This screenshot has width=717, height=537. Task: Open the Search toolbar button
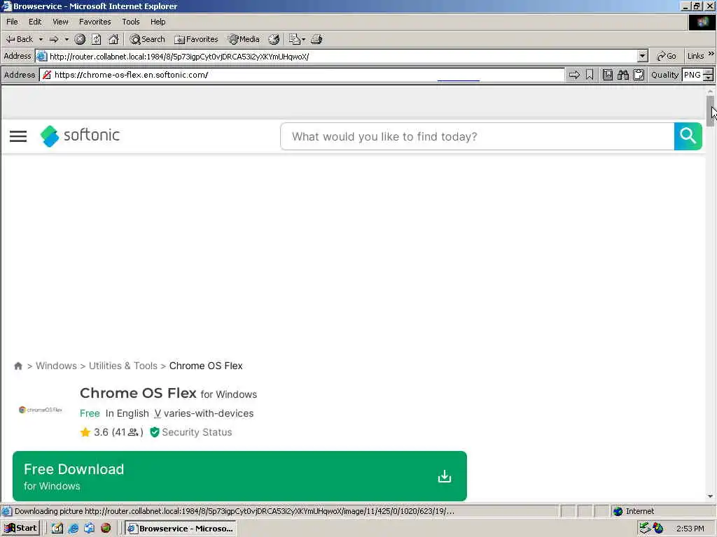click(x=147, y=39)
